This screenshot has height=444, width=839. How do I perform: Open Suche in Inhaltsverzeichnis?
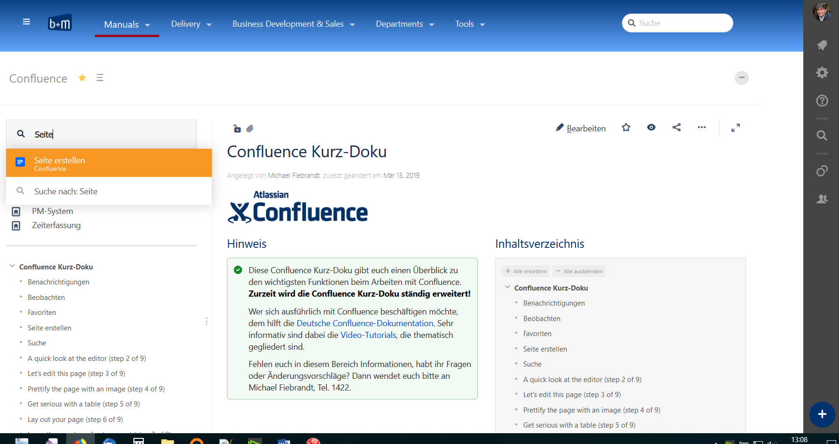(x=532, y=364)
